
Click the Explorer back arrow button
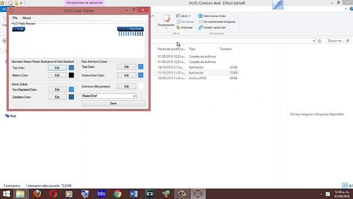click(4, 41)
